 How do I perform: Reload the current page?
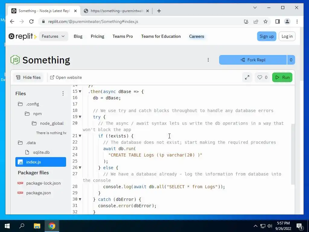(x=31, y=21)
